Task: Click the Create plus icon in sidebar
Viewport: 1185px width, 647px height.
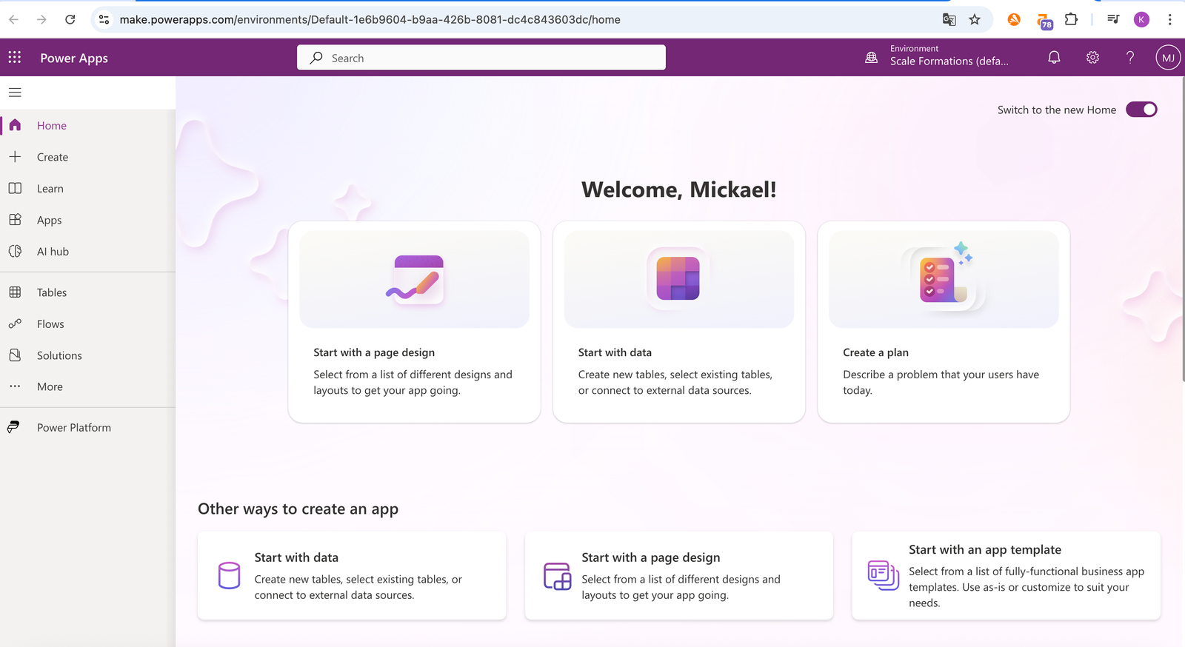Action: point(15,157)
